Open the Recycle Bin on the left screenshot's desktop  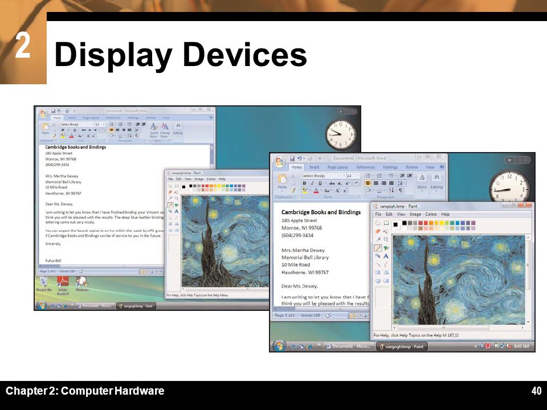(44, 283)
